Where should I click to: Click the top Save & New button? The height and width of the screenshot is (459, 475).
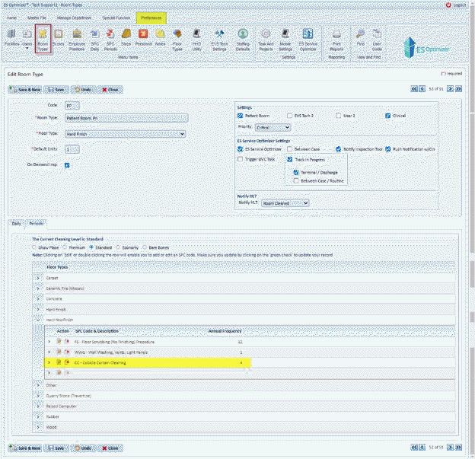pos(26,89)
